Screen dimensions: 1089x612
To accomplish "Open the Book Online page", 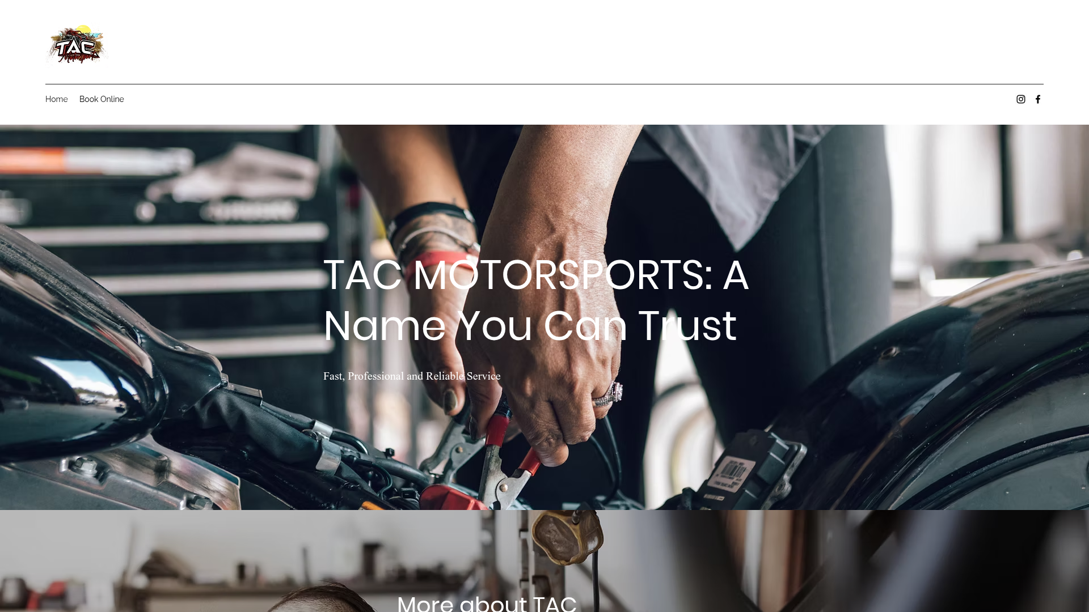I will (102, 99).
